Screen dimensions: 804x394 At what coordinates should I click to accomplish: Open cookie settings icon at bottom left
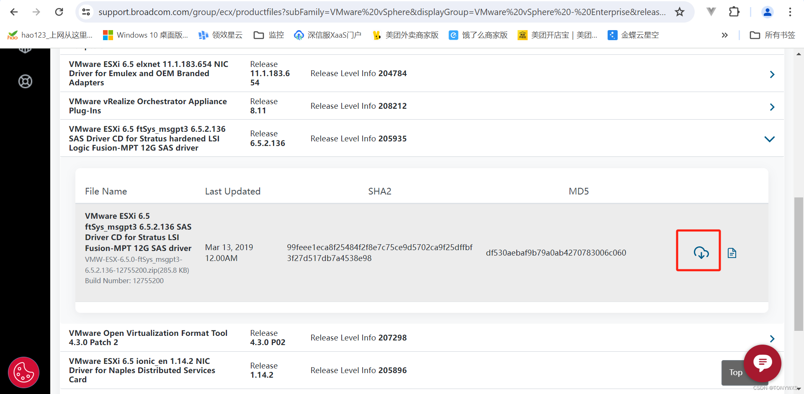(x=24, y=372)
